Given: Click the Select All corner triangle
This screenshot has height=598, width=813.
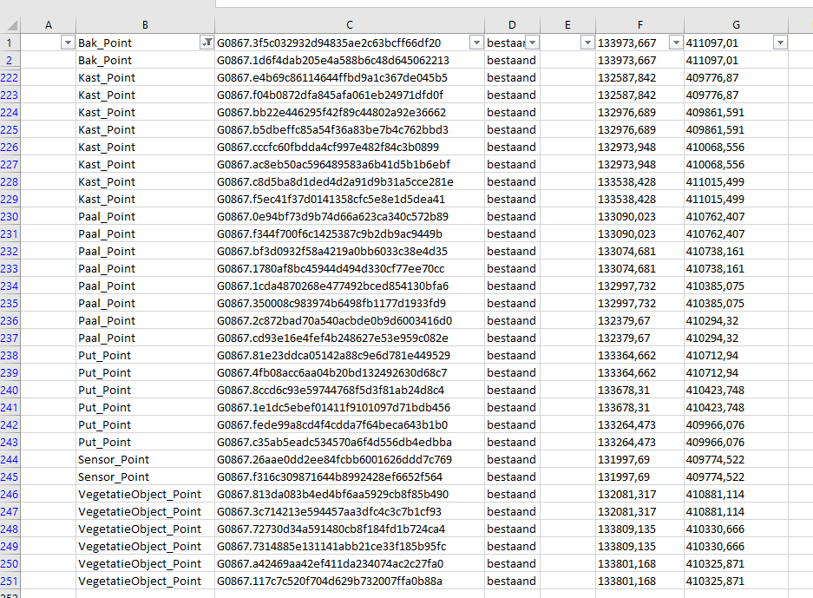Looking at the screenshot, I should click(11, 25).
